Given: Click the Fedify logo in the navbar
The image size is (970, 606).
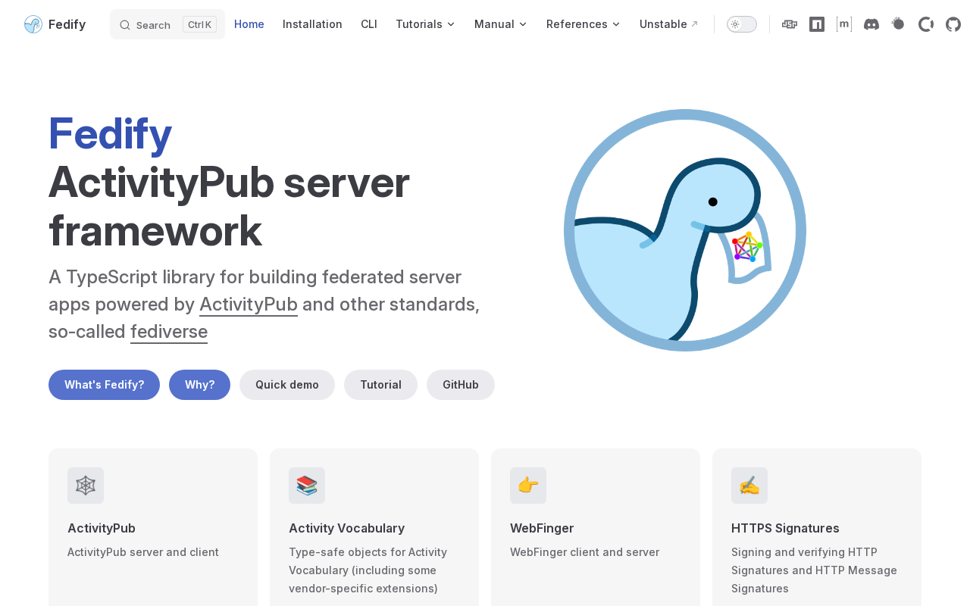Looking at the screenshot, I should [x=33, y=24].
